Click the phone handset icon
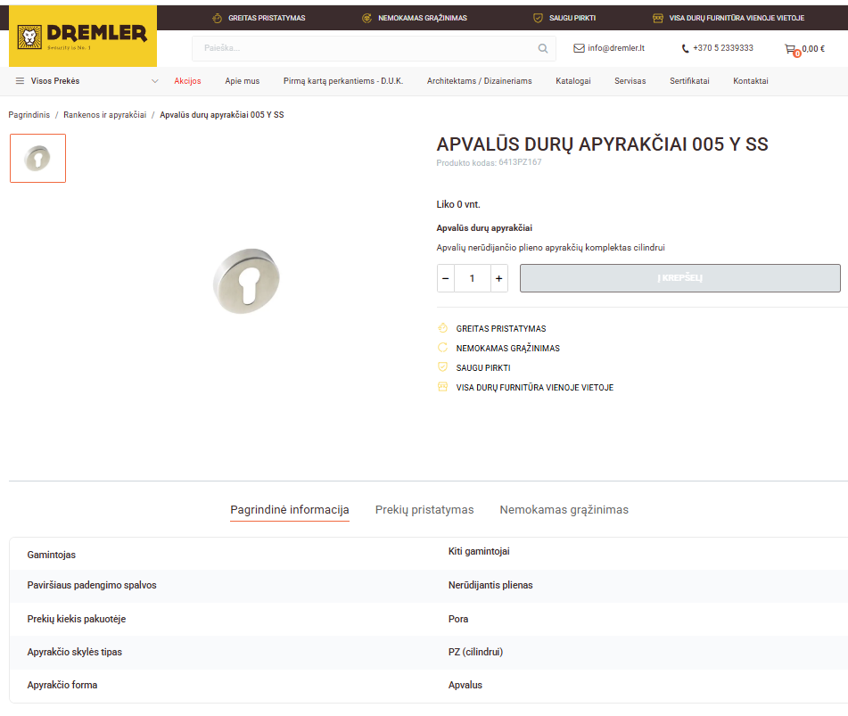Screen dimensions: 848x716 coord(685,49)
